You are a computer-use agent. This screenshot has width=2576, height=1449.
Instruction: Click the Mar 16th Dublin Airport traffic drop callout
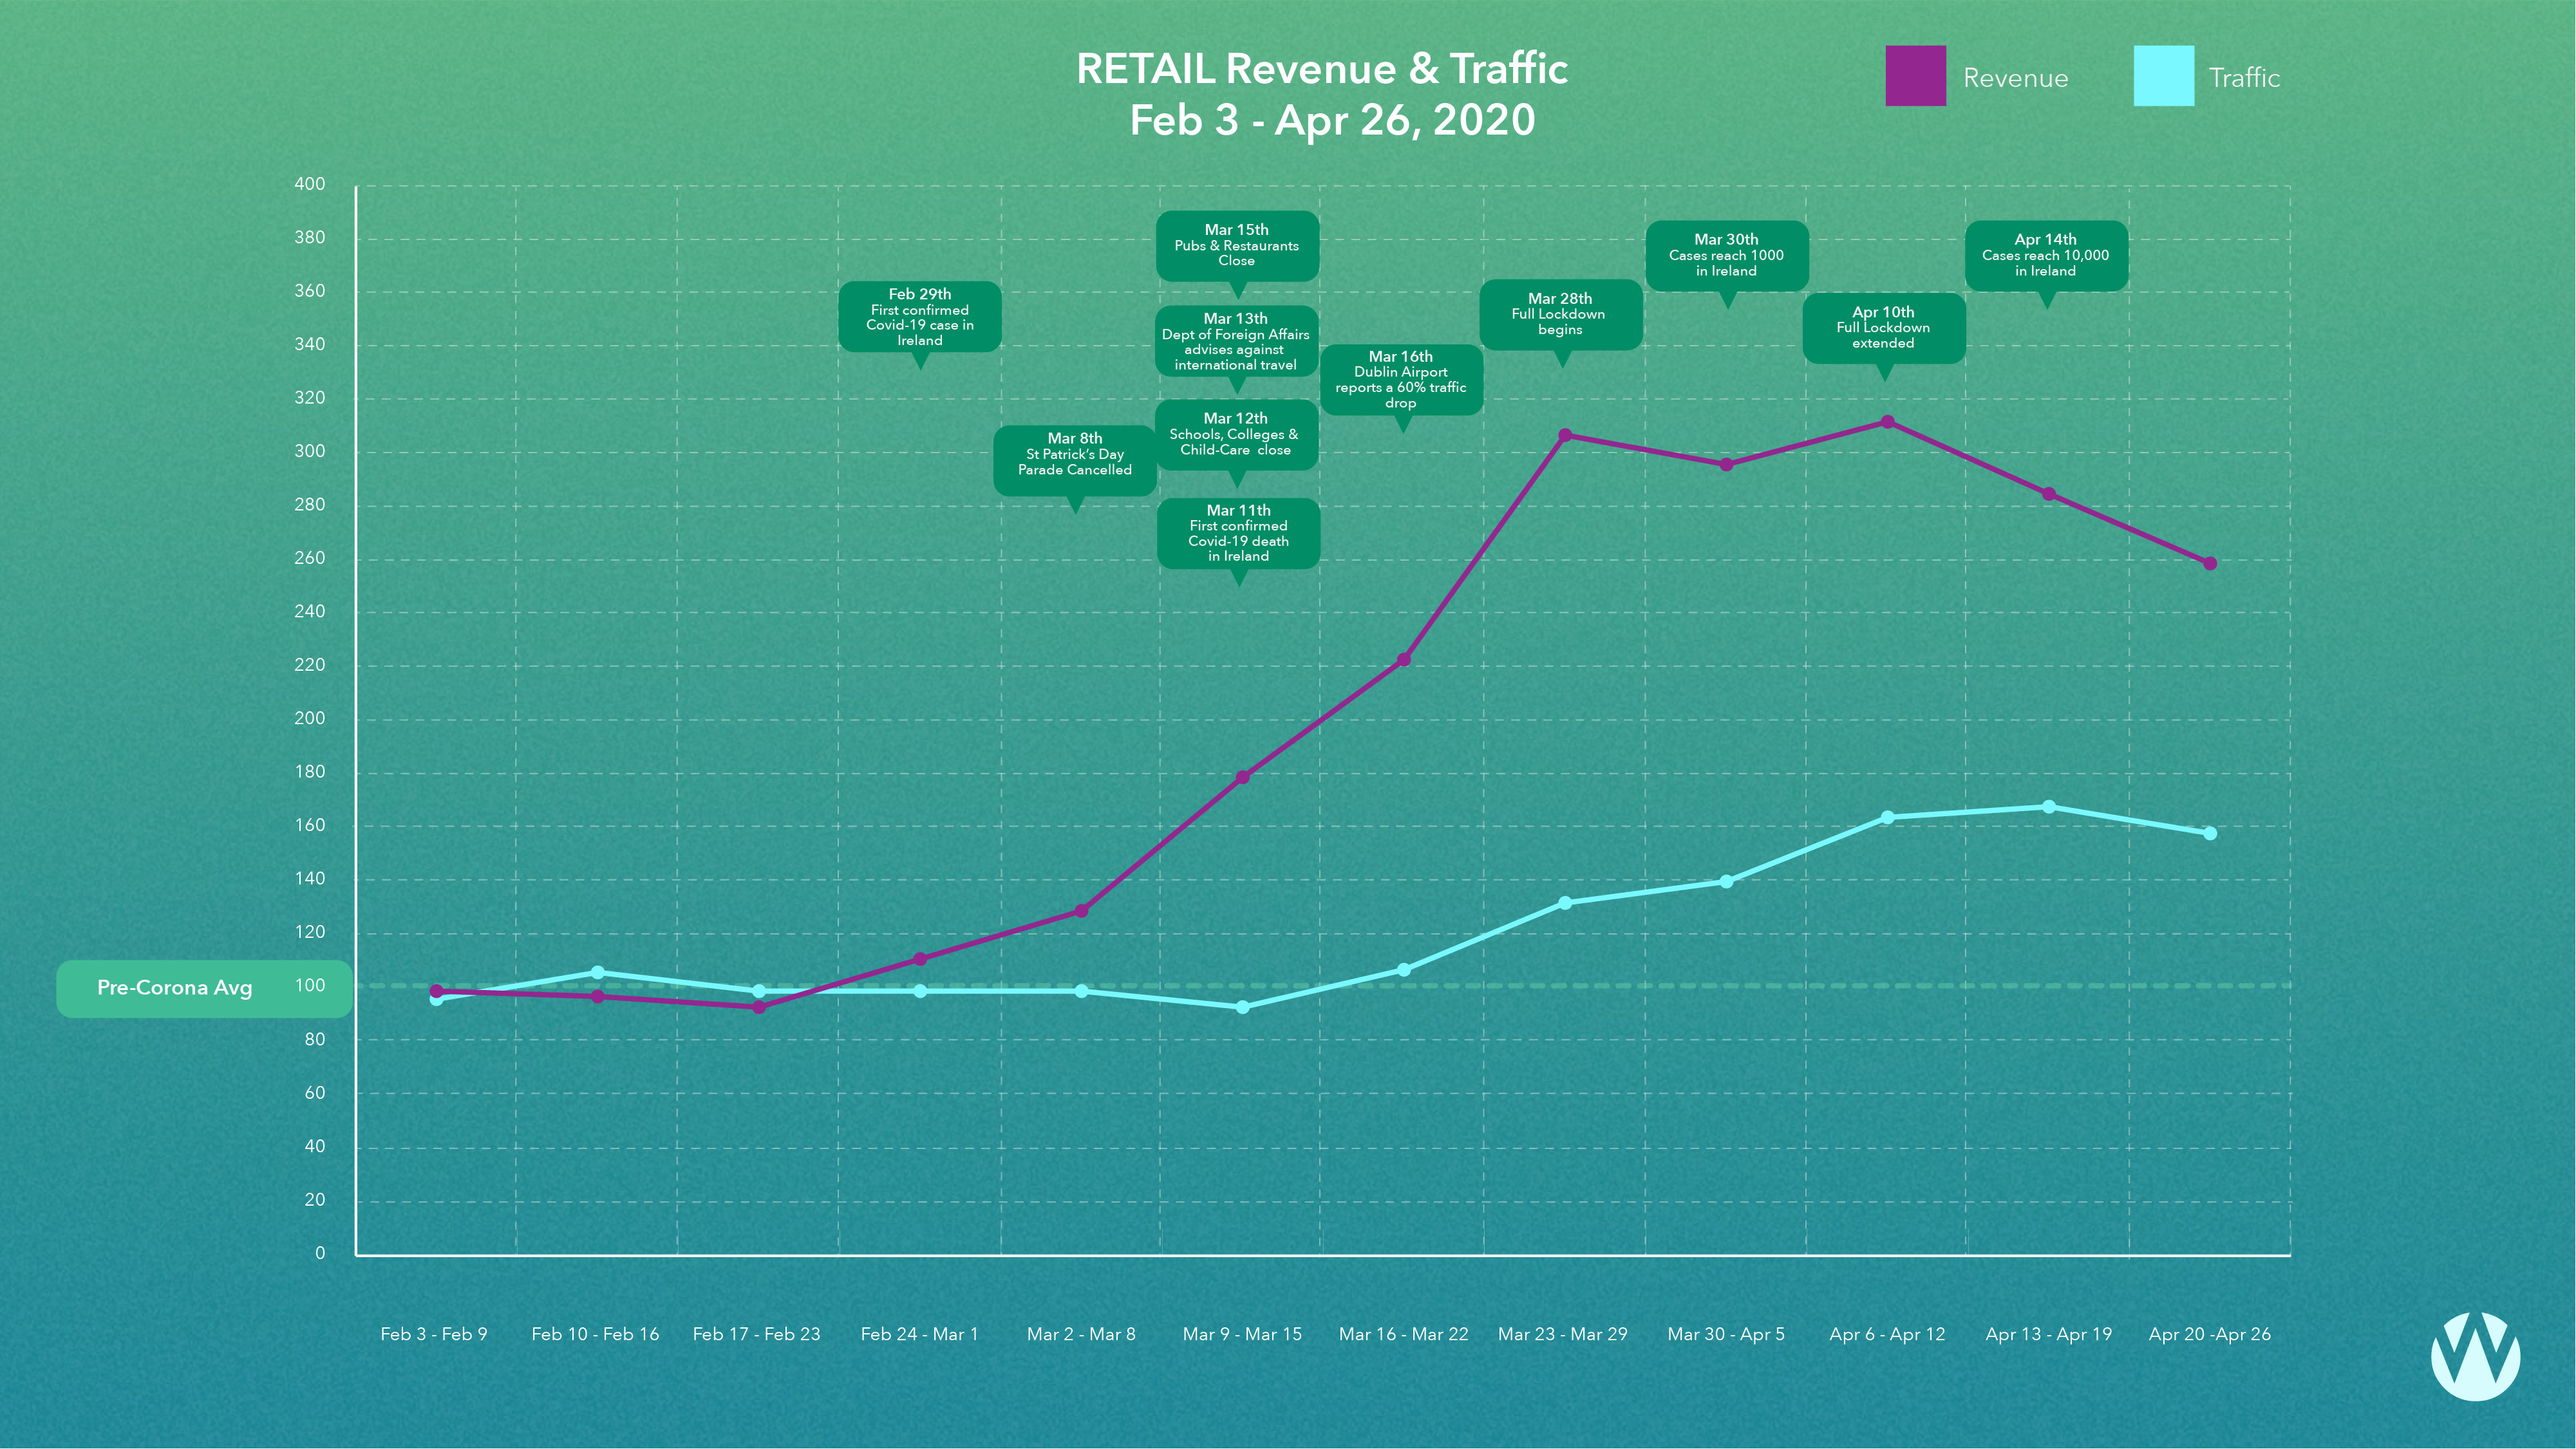point(1401,380)
